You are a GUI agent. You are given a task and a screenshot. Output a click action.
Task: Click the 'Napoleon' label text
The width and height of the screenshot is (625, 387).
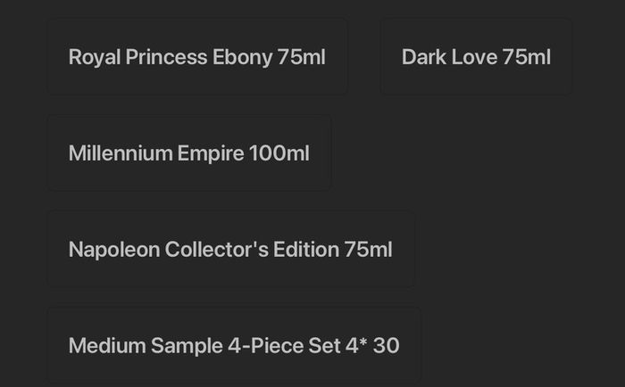(114, 250)
